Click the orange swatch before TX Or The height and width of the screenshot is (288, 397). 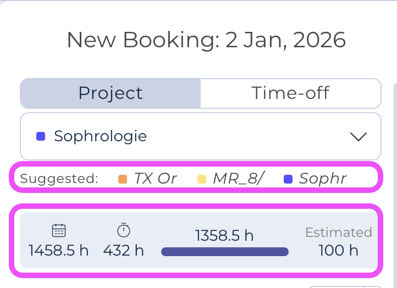(x=123, y=179)
